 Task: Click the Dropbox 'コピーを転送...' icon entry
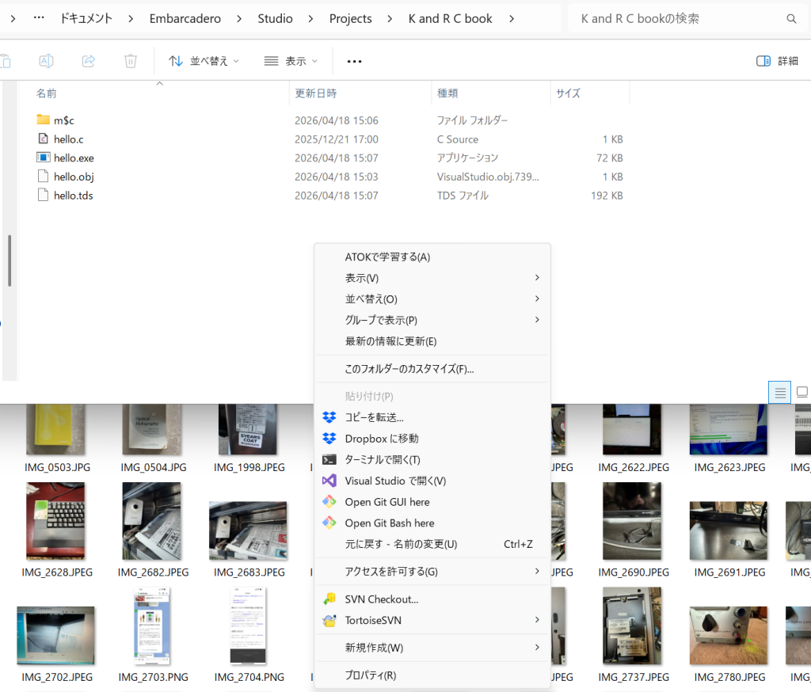(329, 417)
